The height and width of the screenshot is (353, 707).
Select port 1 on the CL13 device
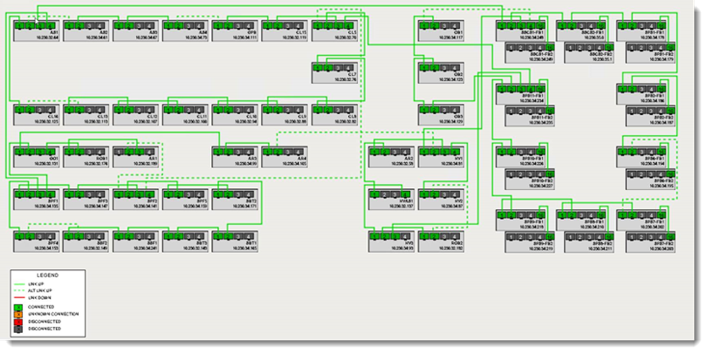[71, 110]
